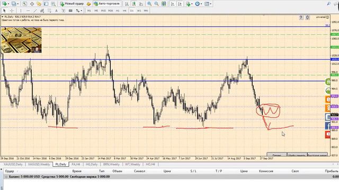Toggle the chart shift option

(x=180, y=4)
